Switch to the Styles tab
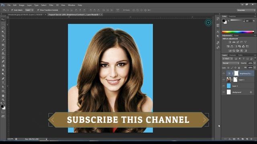 [236, 36]
